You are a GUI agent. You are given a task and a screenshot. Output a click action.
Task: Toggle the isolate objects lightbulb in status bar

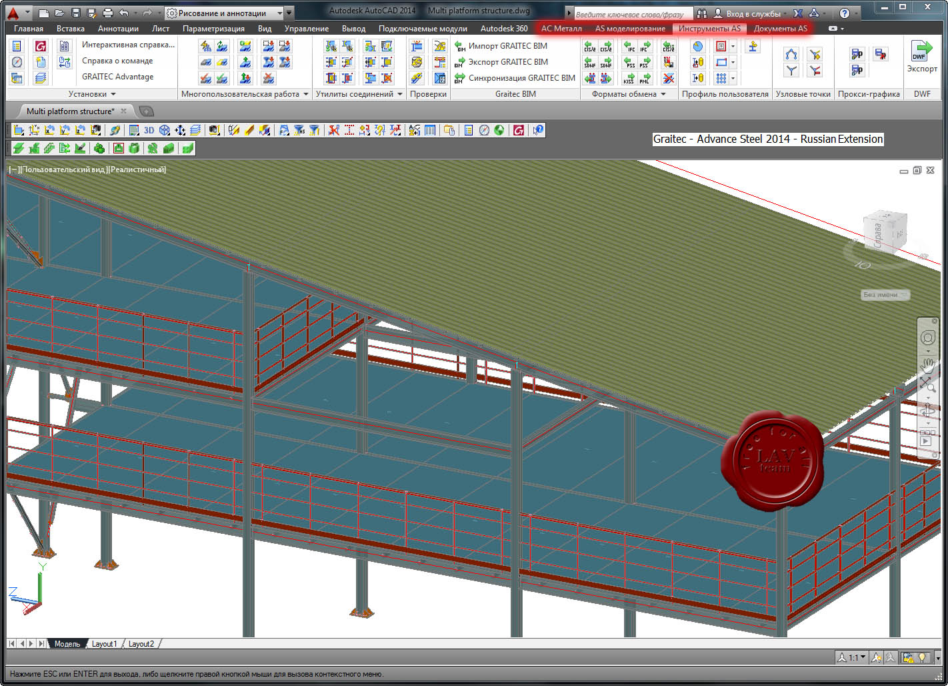click(x=923, y=657)
